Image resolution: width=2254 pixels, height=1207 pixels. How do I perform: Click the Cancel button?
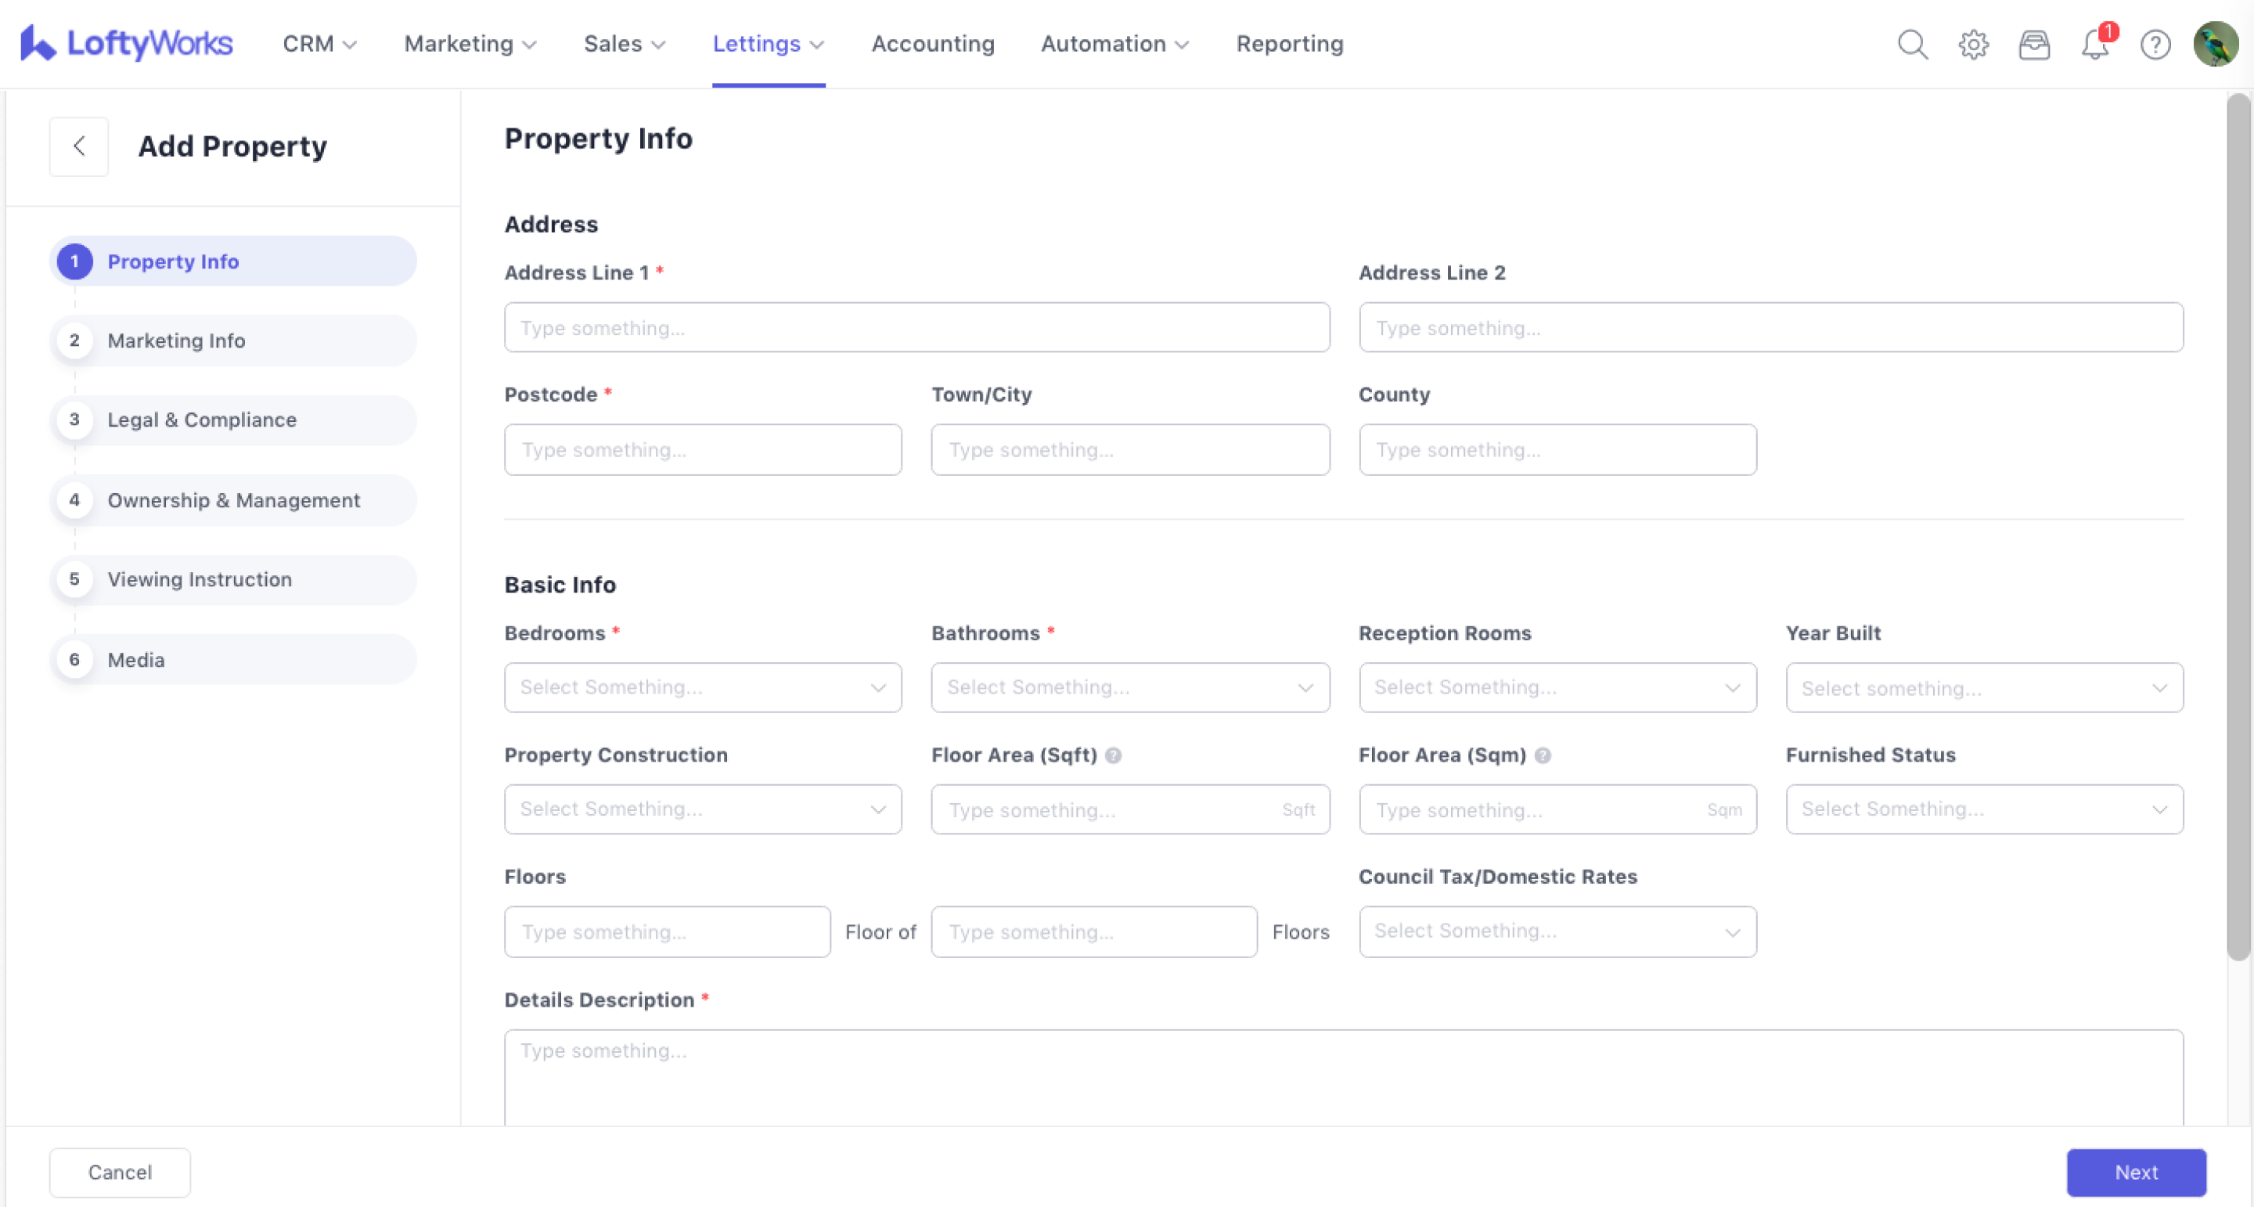click(120, 1172)
